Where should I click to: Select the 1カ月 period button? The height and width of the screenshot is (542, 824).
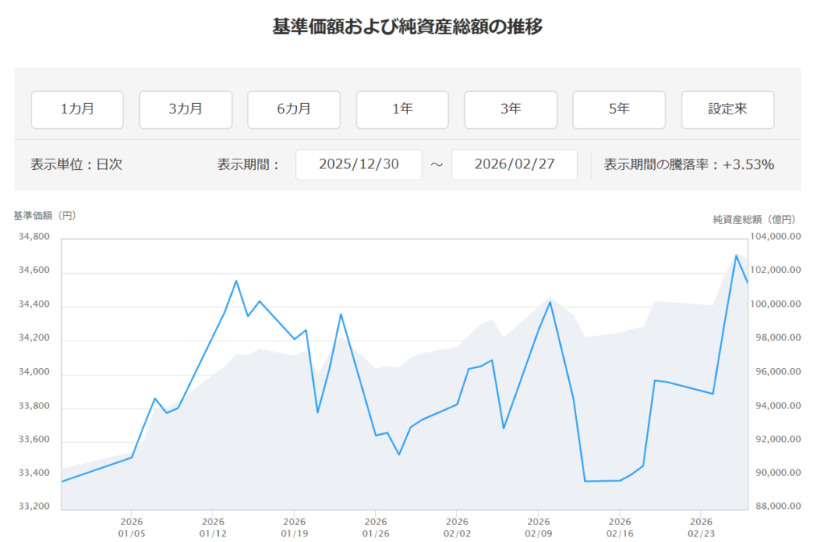pyautogui.click(x=77, y=110)
